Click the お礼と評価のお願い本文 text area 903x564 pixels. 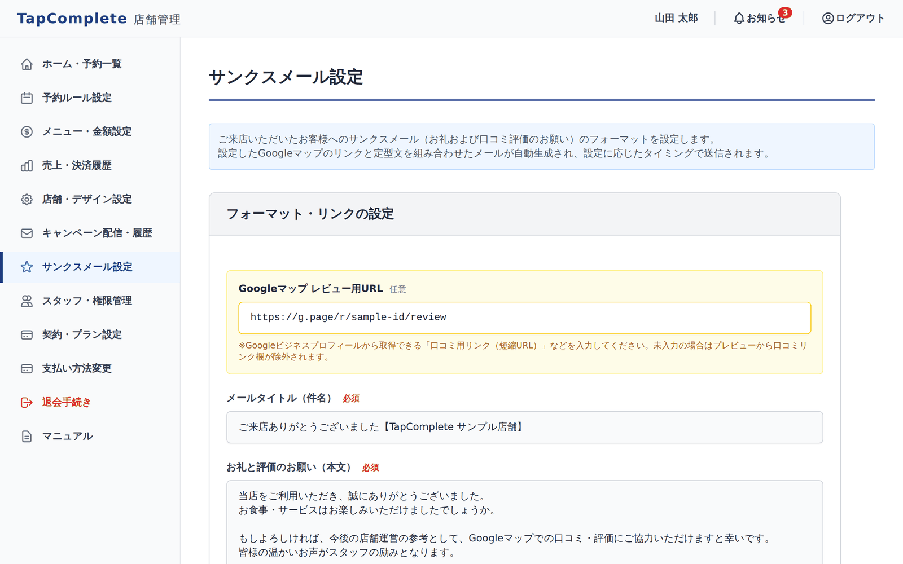(525, 522)
